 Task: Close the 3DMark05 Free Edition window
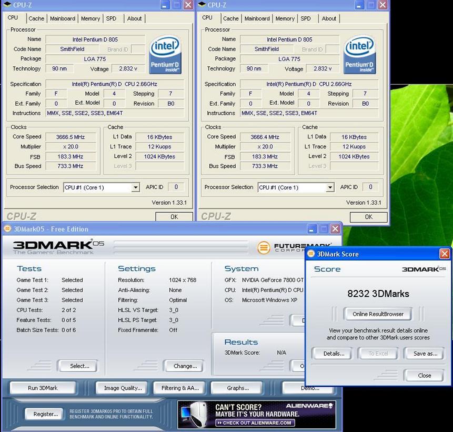pyautogui.click(x=335, y=229)
